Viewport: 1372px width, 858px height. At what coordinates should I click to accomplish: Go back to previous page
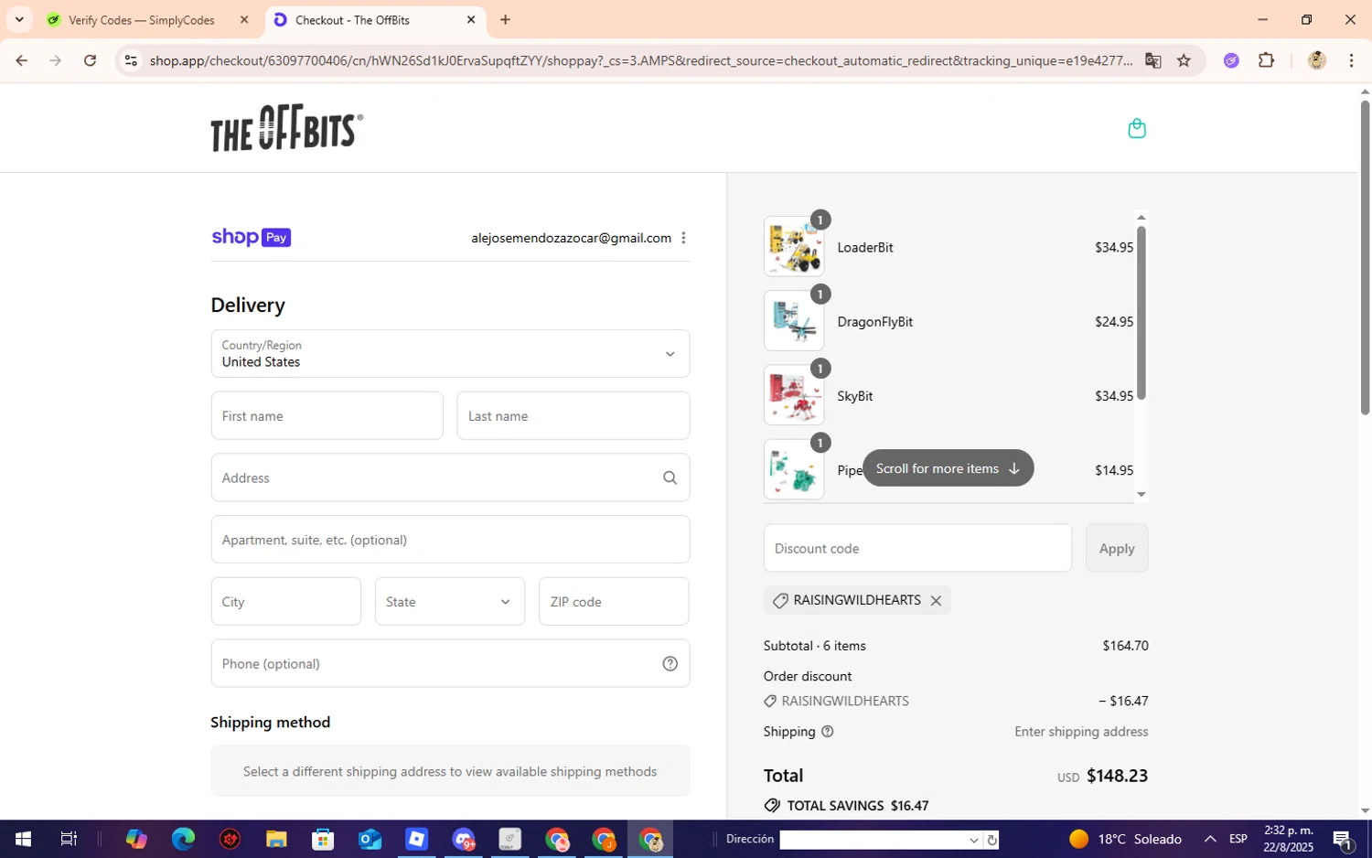[21, 60]
